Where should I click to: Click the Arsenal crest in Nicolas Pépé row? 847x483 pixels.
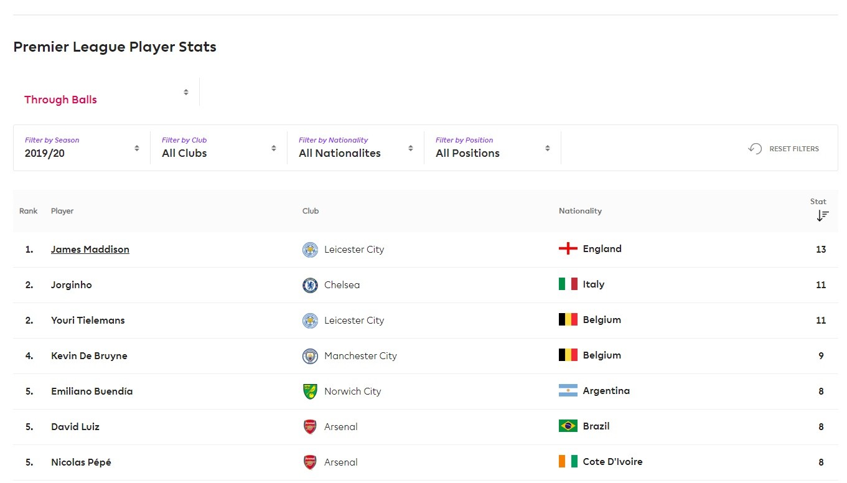pyautogui.click(x=310, y=462)
